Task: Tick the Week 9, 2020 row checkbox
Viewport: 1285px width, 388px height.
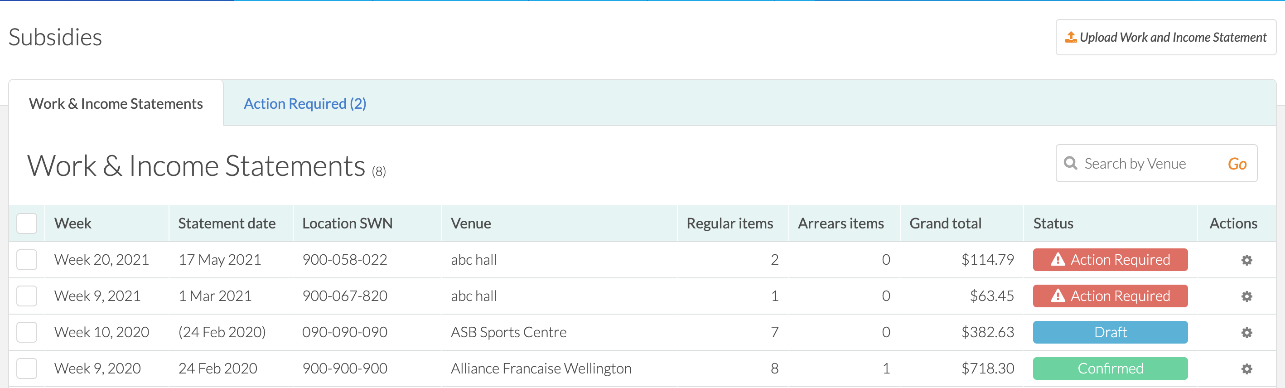Action: (x=27, y=369)
